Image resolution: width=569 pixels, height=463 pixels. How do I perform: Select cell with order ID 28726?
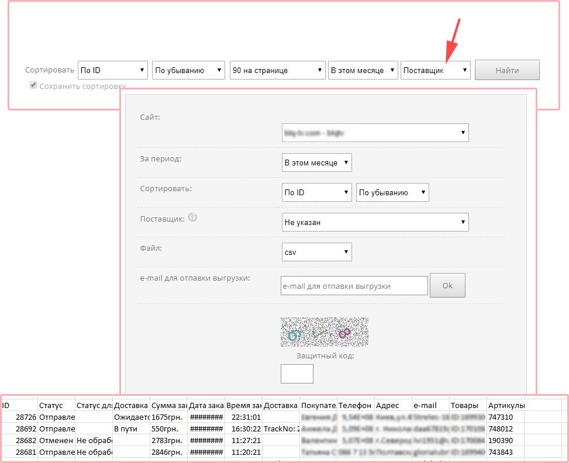pos(19,417)
